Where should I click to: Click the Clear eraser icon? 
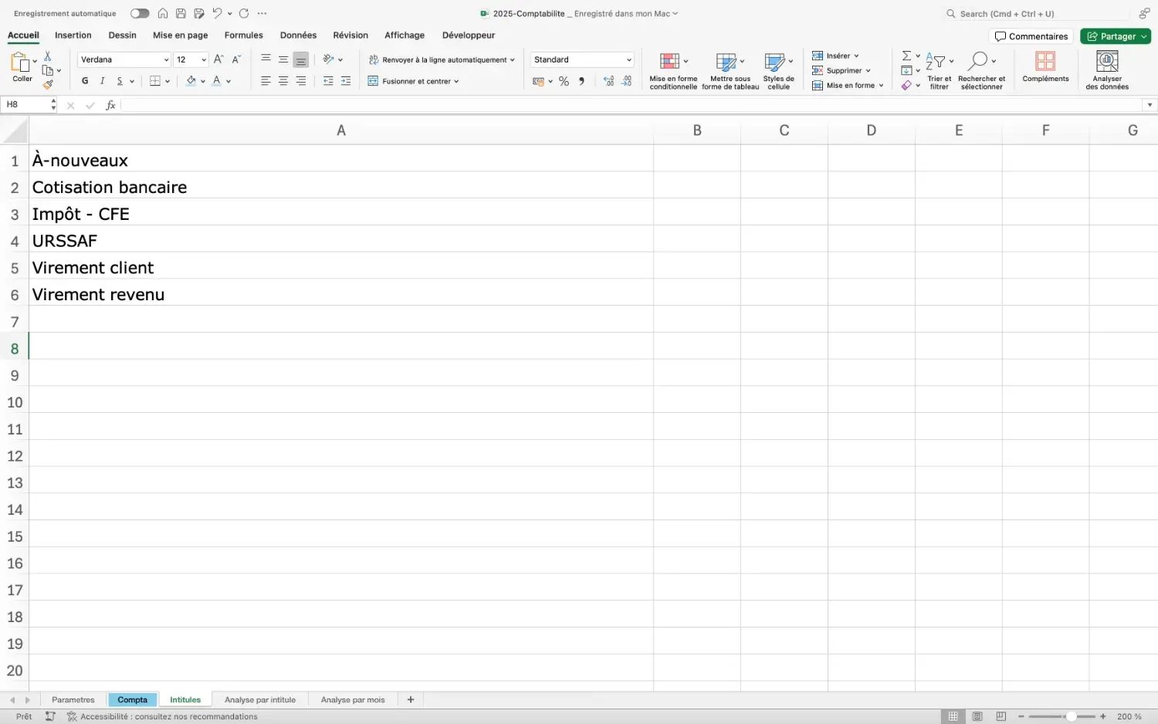tap(906, 85)
